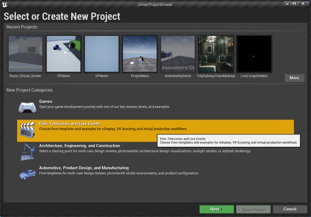Screen dimensions: 311x217
Task: Select the Architecture crane icon
Action: click(x=28, y=152)
